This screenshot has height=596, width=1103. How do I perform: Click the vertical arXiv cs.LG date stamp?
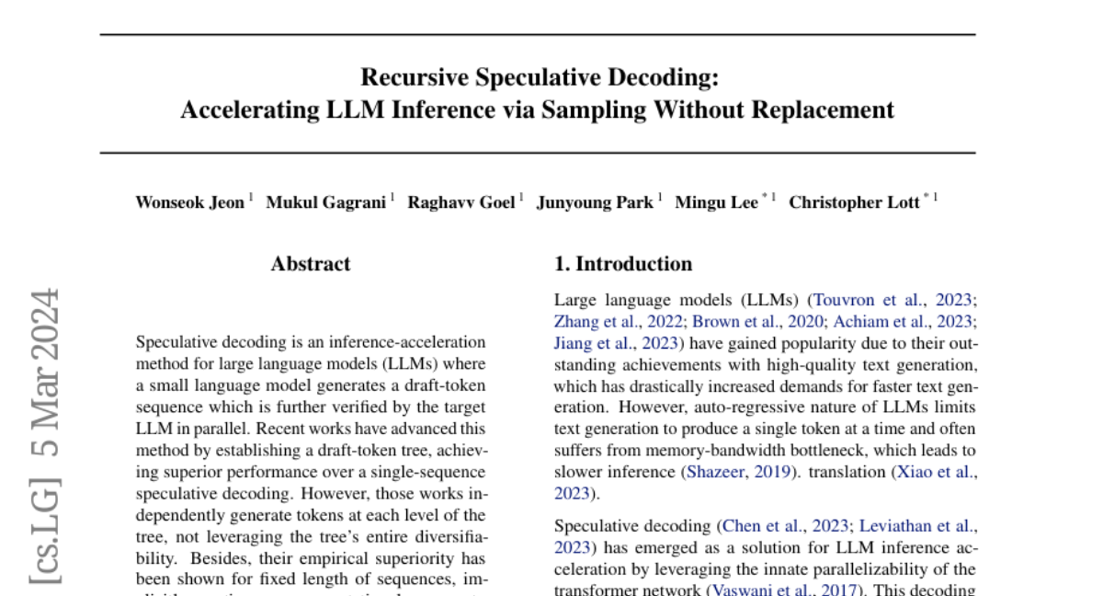pos(44,437)
